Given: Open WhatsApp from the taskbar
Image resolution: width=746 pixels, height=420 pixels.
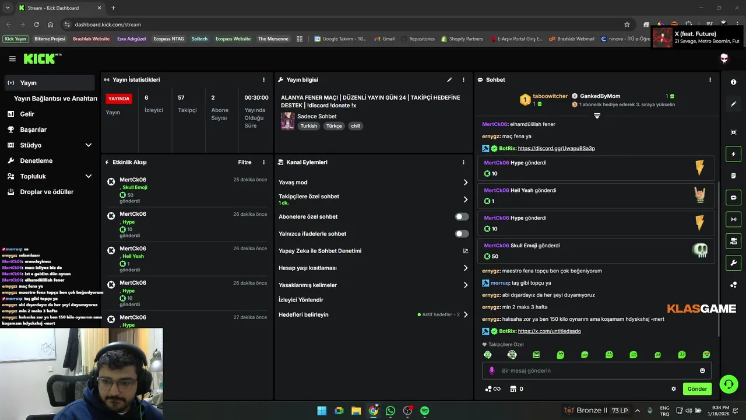Looking at the screenshot, I should tap(390, 411).
